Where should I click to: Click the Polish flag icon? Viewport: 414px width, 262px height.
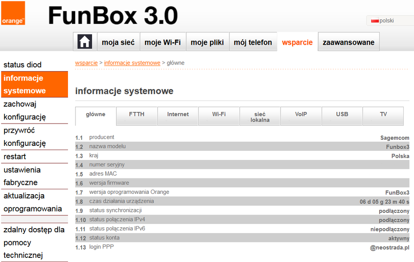(x=375, y=19)
